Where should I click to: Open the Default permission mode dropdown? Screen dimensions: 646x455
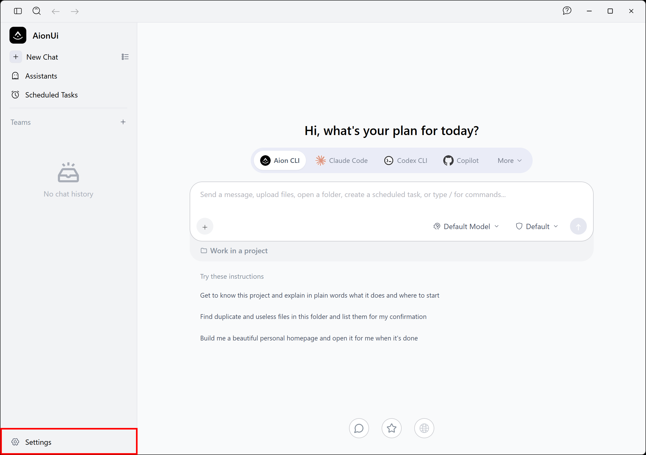pyautogui.click(x=537, y=226)
